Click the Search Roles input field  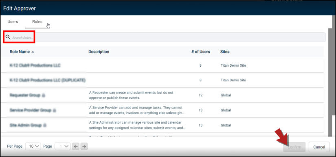click(x=164, y=37)
